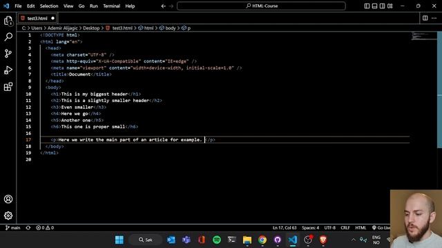Viewport: 442px width, 248px height.
Task: Open the Terminal menu
Action: [x=111, y=6]
